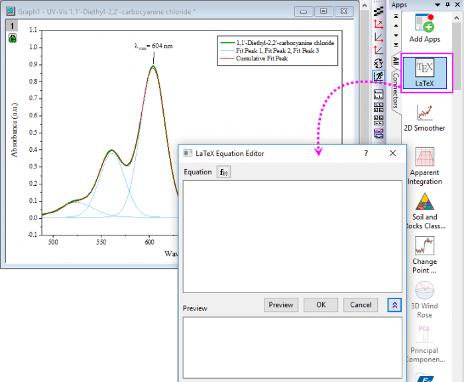Screen dimensions: 464x382
Task: Collapse preview with double-chevron button
Action: tap(394, 305)
